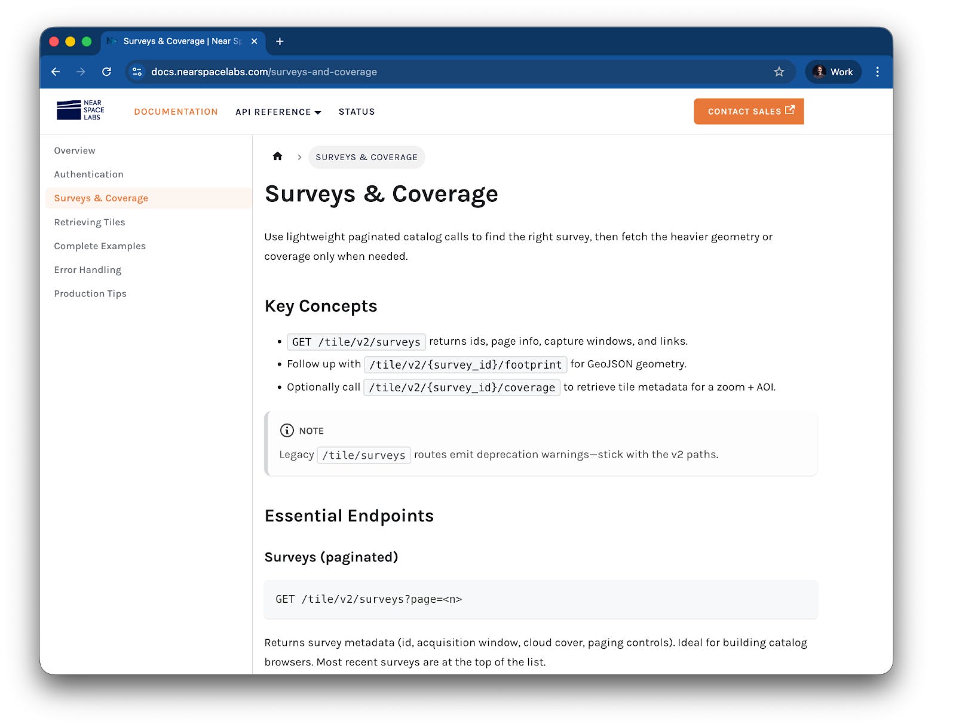Open Retrieving Tiles in the sidebar

click(x=90, y=222)
